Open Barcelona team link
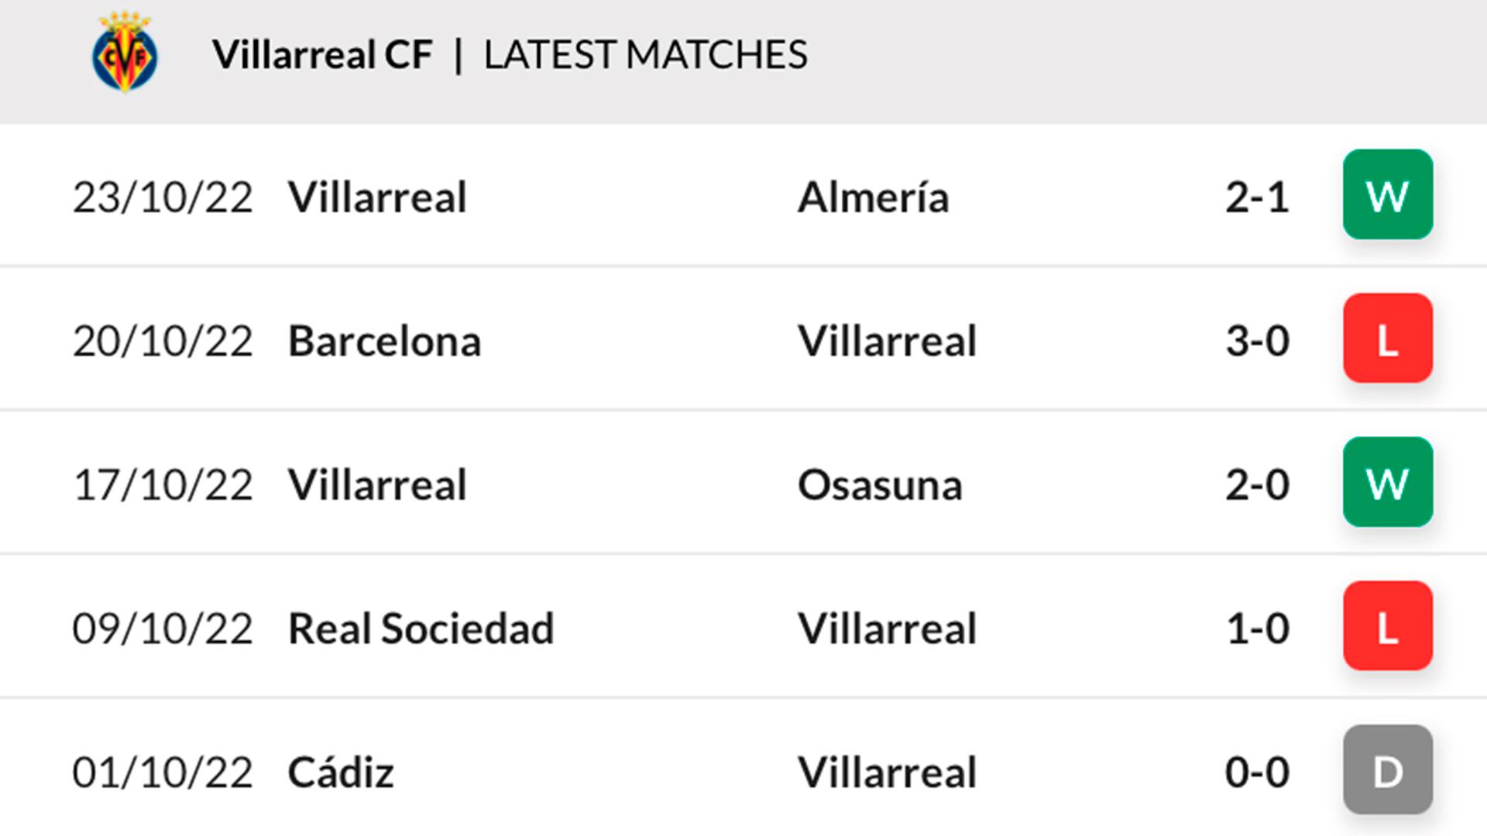Image resolution: width=1487 pixels, height=836 pixels. coord(384,341)
